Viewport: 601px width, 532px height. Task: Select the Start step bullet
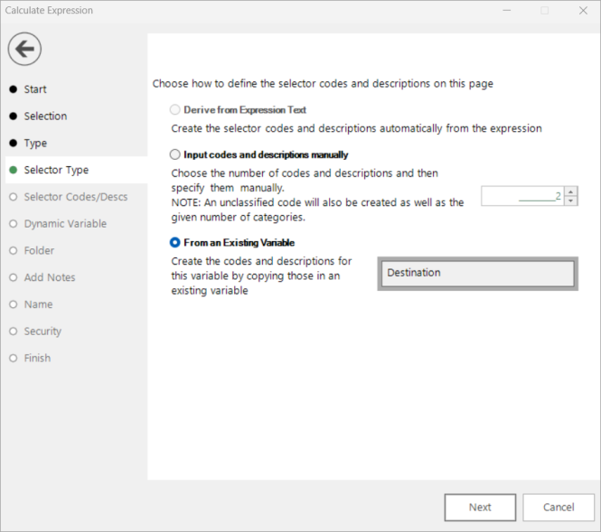(x=14, y=89)
